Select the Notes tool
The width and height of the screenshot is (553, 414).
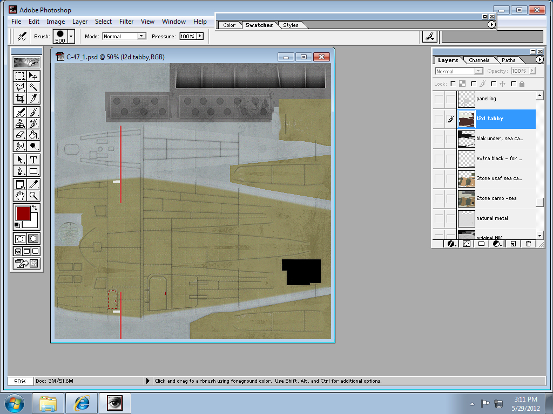(x=20, y=184)
